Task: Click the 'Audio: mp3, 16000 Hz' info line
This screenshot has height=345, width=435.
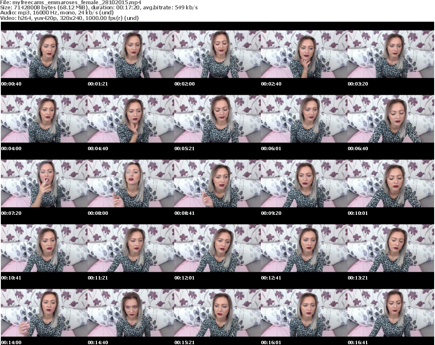Action: point(57,13)
